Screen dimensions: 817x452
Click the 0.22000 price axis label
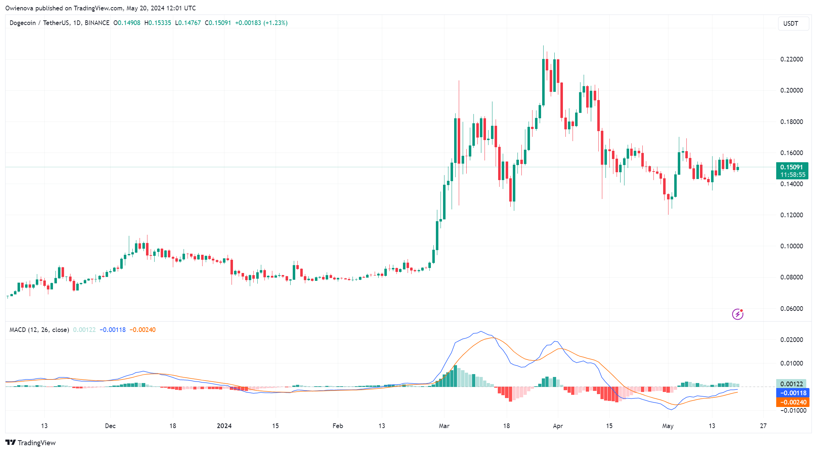[x=792, y=59]
